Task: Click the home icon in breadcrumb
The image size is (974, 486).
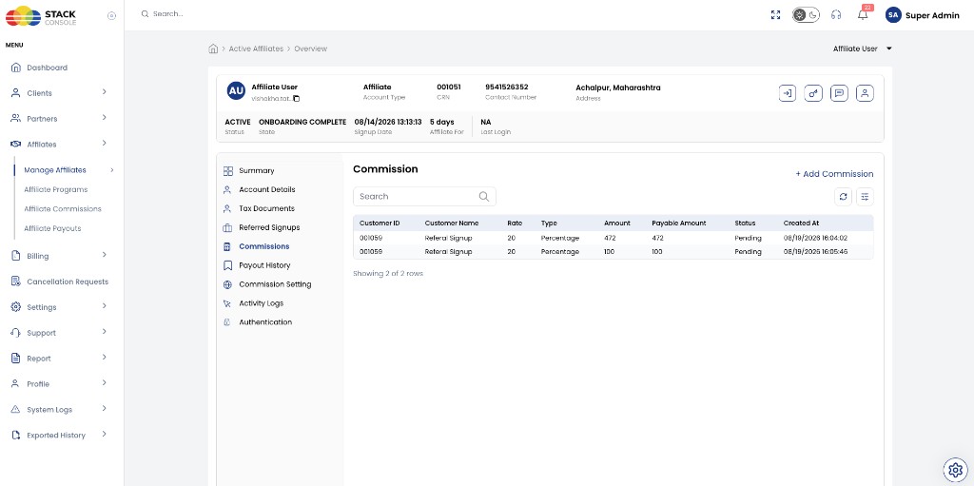Action: (213, 49)
